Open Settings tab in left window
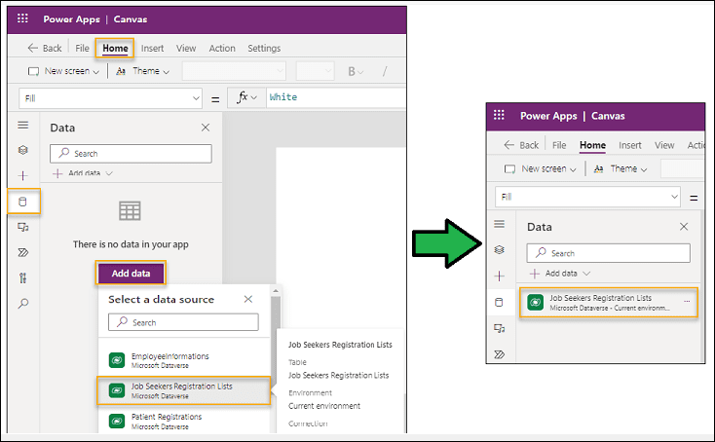Image resolution: width=715 pixels, height=442 pixels. [264, 48]
